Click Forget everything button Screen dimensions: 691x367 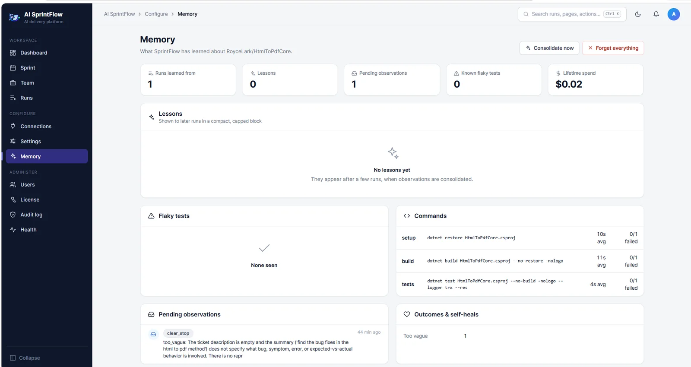coord(613,48)
